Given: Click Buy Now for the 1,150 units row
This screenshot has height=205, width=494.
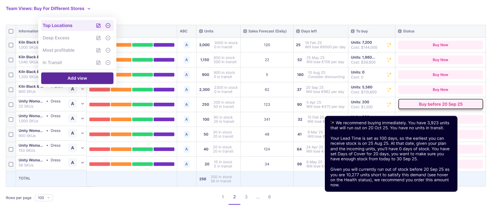Looking at the screenshot, I should pos(440,60).
